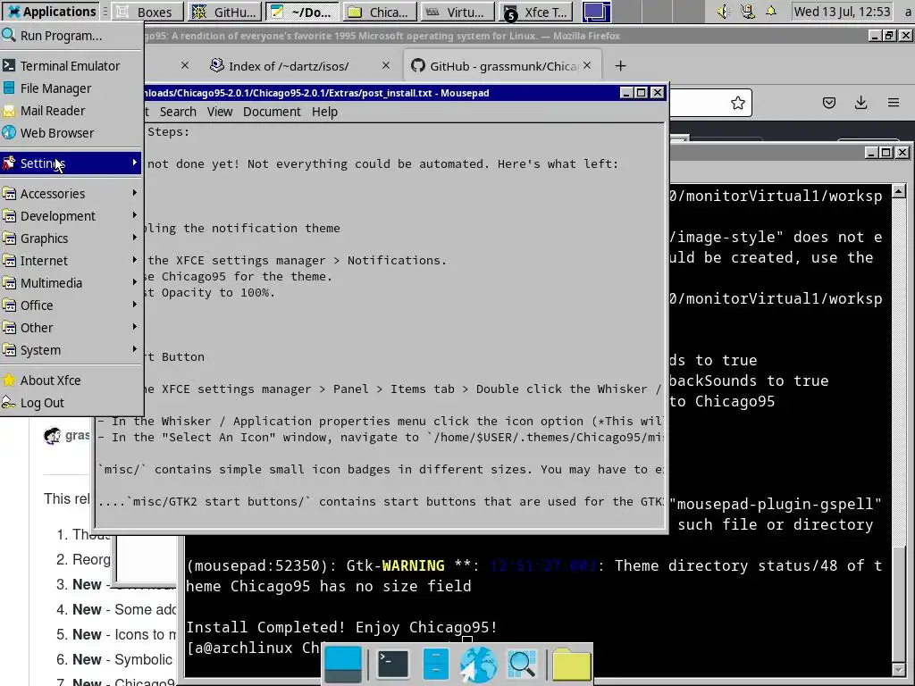Click the About Xfce star icon

point(9,381)
